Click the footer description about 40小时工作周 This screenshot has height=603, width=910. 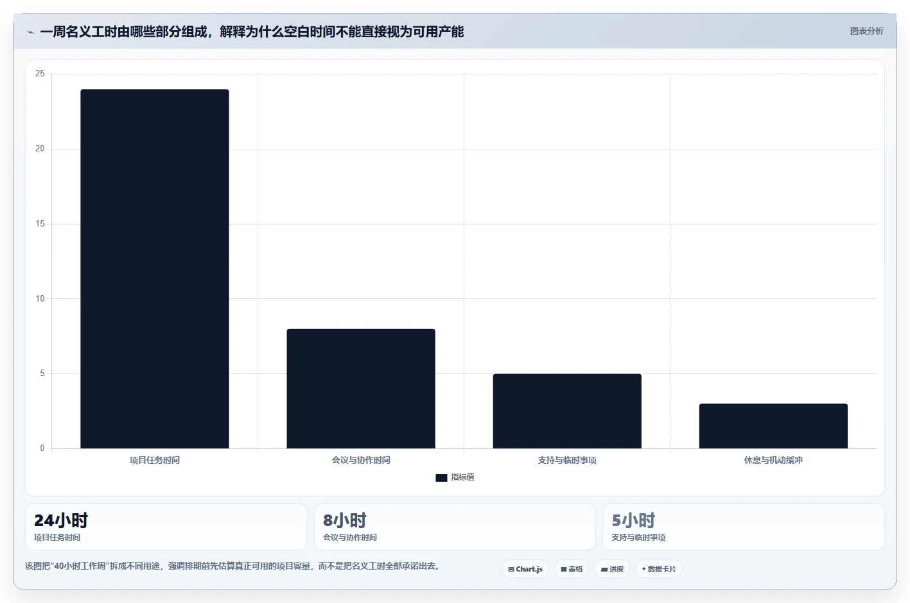click(x=232, y=566)
